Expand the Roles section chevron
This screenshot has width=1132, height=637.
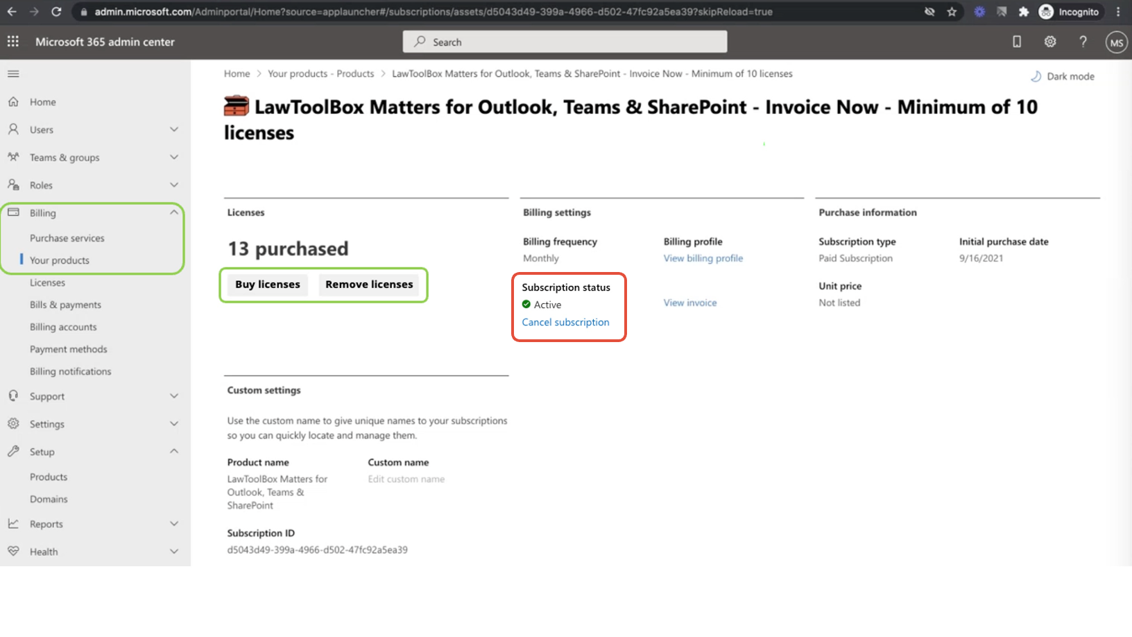[174, 185]
